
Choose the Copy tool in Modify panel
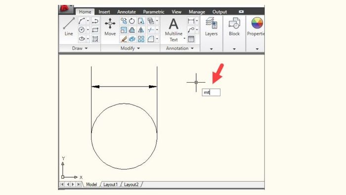pyautogui.click(x=124, y=21)
